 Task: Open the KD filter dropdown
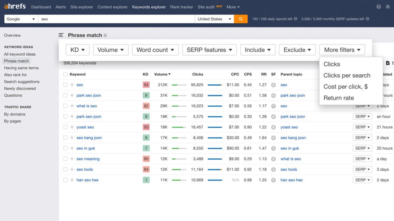[x=77, y=50]
